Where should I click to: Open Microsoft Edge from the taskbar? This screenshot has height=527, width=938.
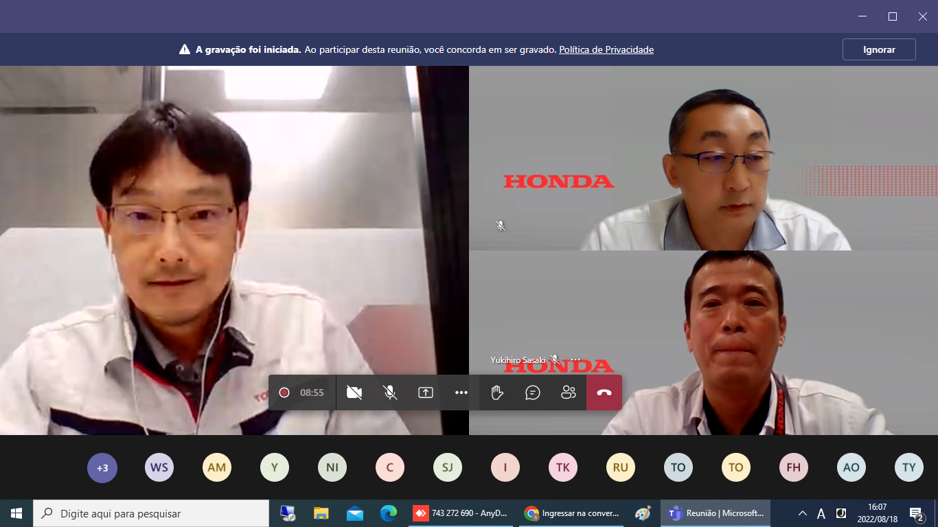[x=389, y=513]
